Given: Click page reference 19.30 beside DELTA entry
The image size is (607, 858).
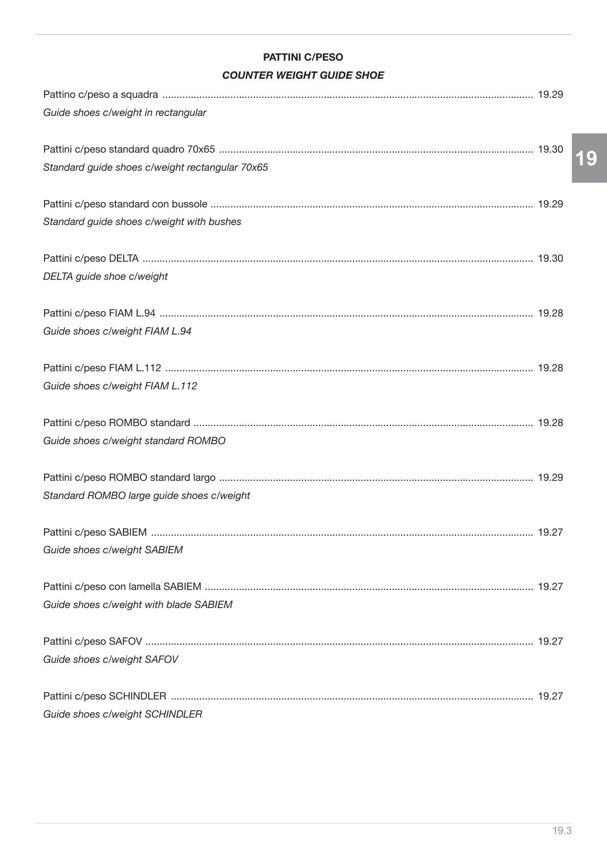Looking at the screenshot, I should point(551,258).
